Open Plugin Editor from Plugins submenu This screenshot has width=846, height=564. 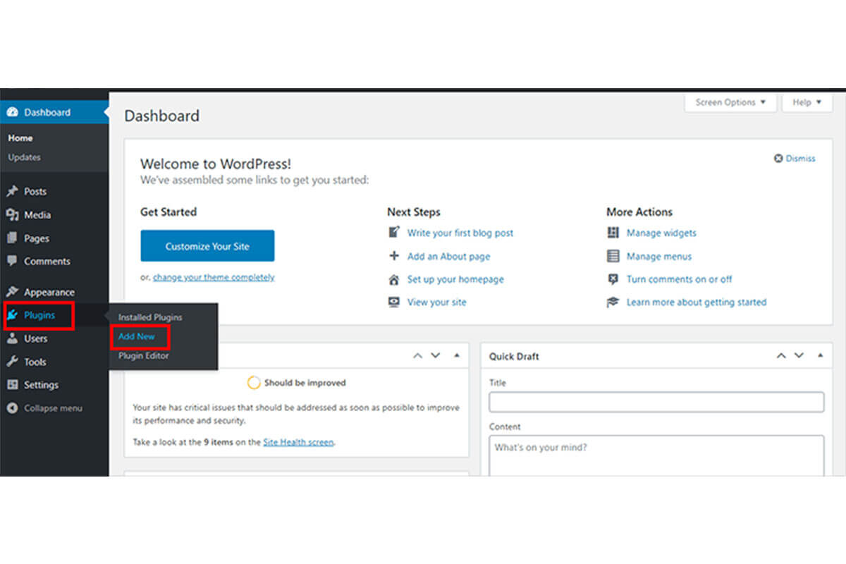[x=144, y=356]
